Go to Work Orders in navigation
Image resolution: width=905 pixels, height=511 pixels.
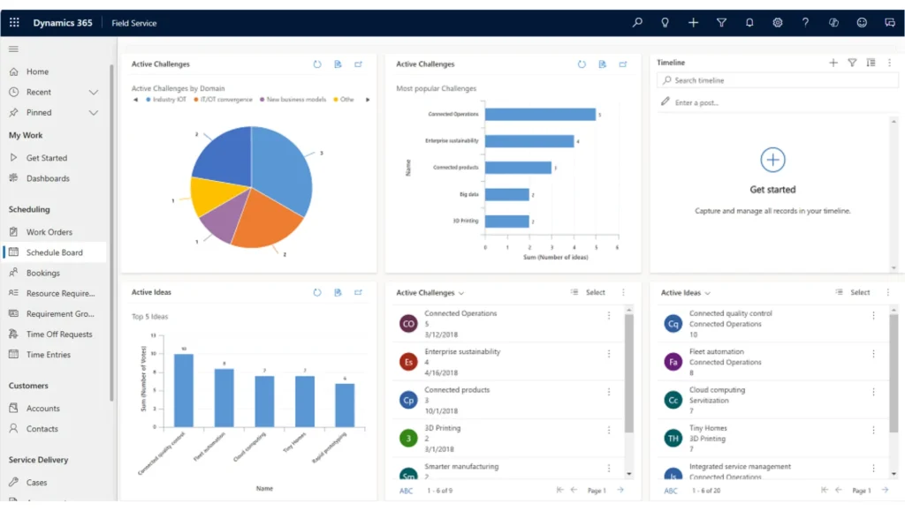click(x=49, y=232)
